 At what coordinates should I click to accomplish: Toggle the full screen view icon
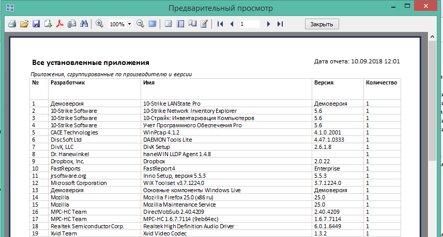click(152, 24)
